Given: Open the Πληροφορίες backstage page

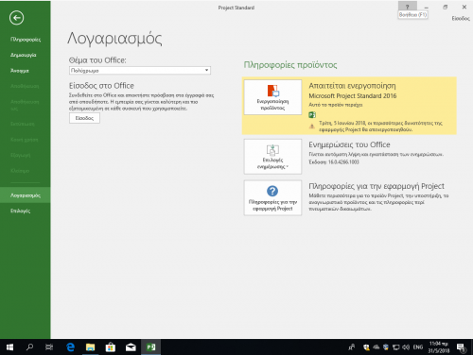Looking at the screenshot, I should [26, 40].
